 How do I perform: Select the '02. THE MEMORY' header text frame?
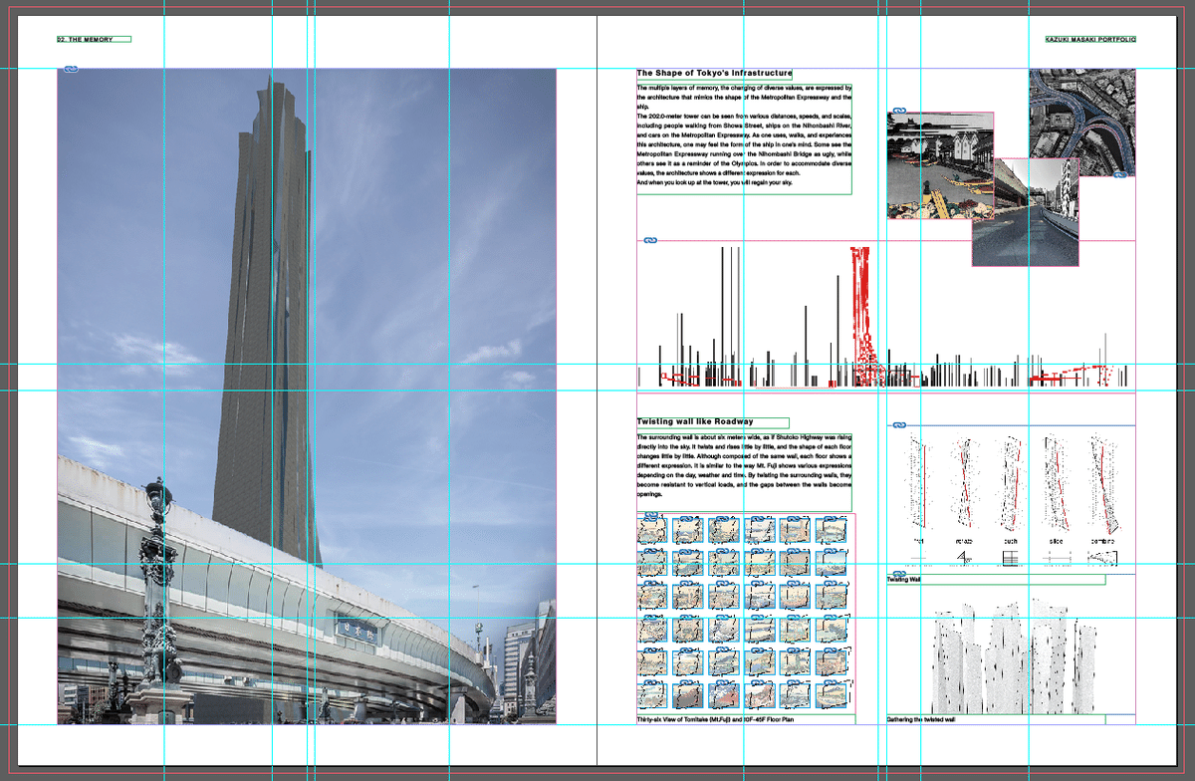[x=94, y=40]
